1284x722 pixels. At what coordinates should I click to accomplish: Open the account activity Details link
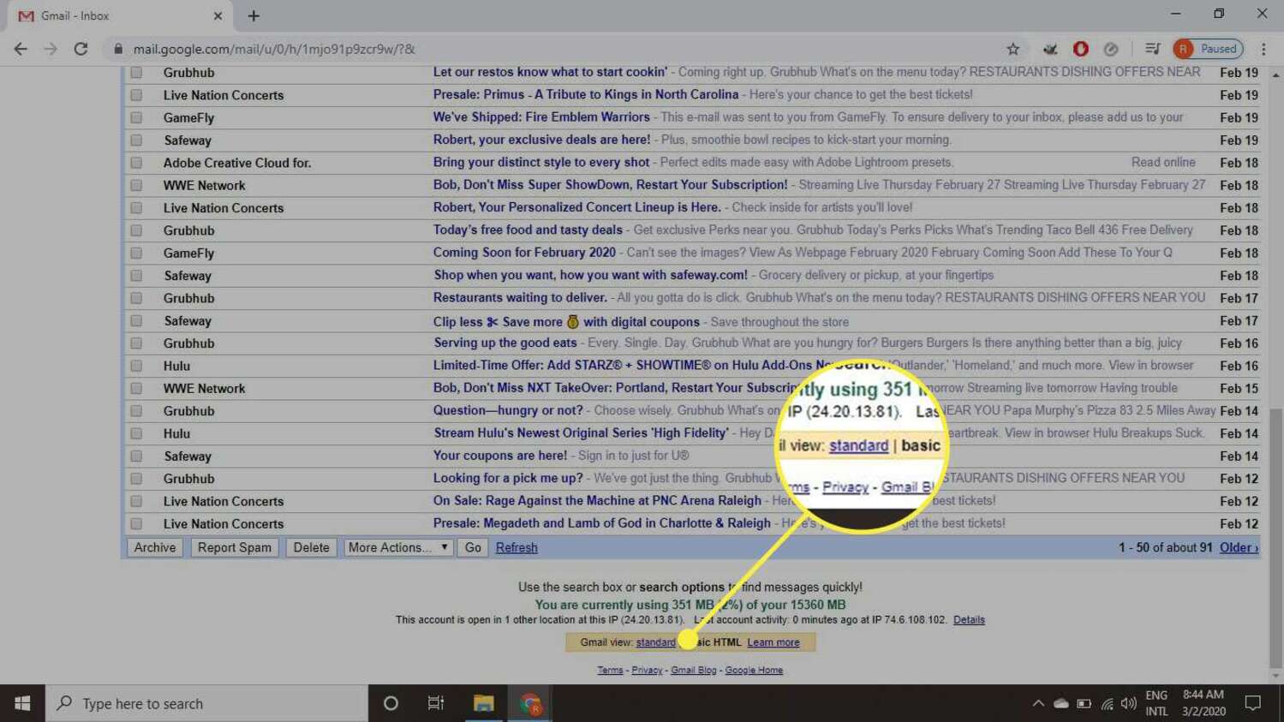tap(969, 619)
